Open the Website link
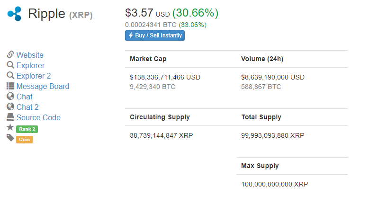 (30, 55)
